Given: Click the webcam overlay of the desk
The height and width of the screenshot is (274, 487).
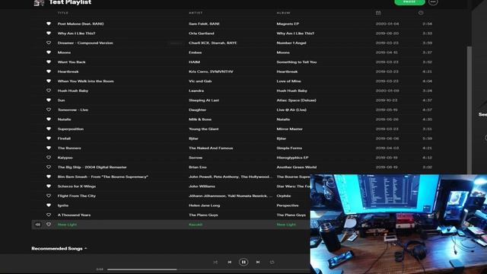Looking at the screenshot, I should pos(399,224).
